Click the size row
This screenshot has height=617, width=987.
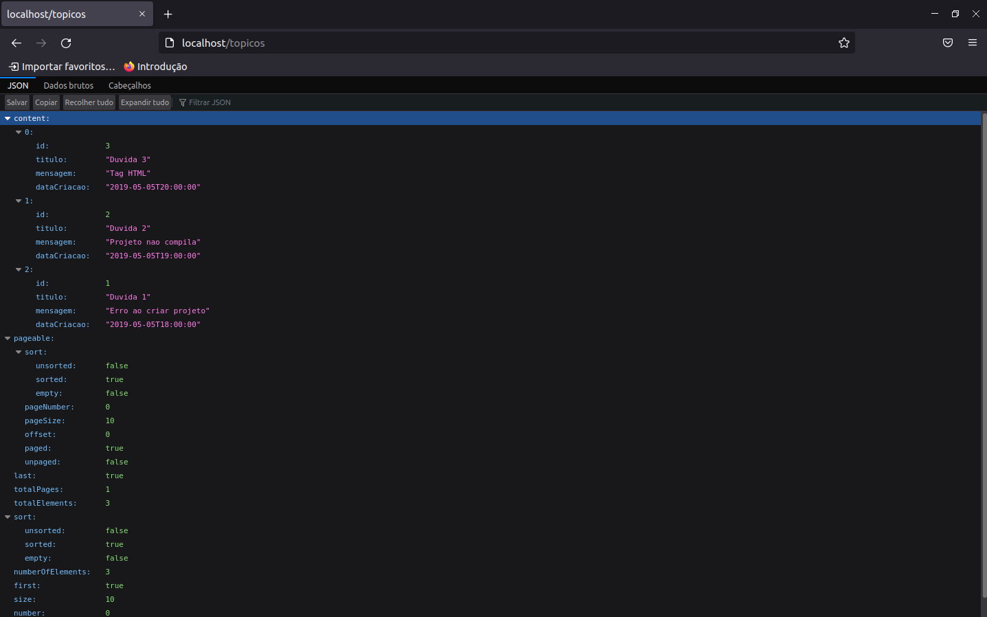click(x=490, y=599)
